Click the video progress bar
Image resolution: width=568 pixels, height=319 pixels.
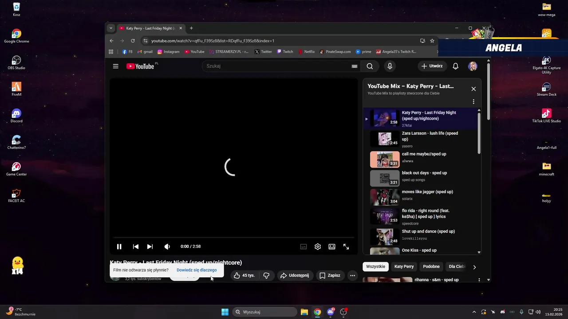point(234,238)
